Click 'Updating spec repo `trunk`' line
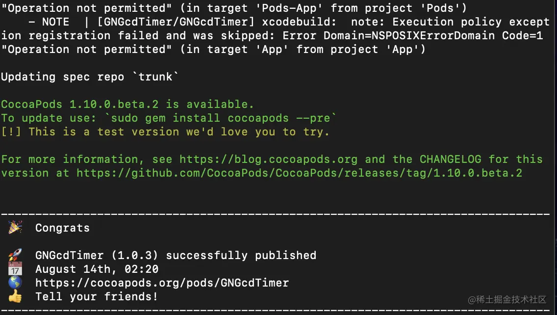This screenshot has width=557, height=315. (90, 77)
